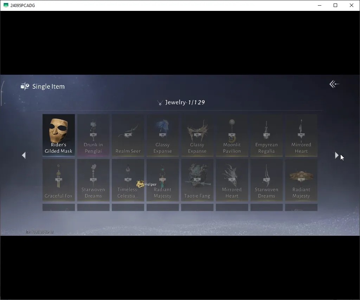Maximize the 24095PCADG window
The image size is (360, 300).
[x=335, y=5]
